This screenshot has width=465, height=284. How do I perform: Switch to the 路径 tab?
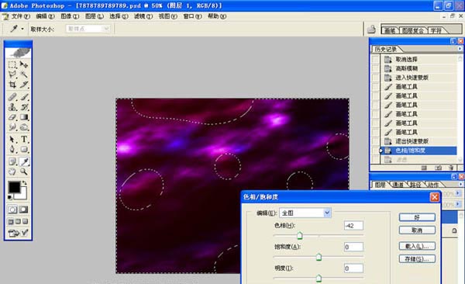tap(415, 185)
